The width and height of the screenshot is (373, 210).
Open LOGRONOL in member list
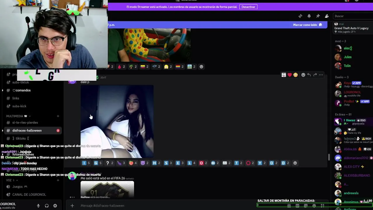coord(353,94)
